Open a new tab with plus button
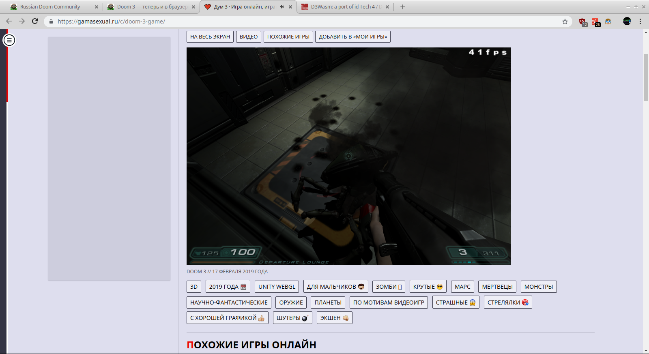 coord(403,7)
